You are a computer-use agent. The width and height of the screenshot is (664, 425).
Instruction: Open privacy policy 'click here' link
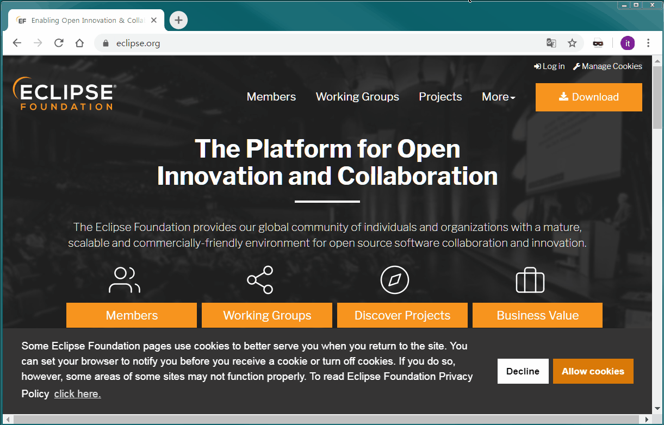[x=78, y=394]
